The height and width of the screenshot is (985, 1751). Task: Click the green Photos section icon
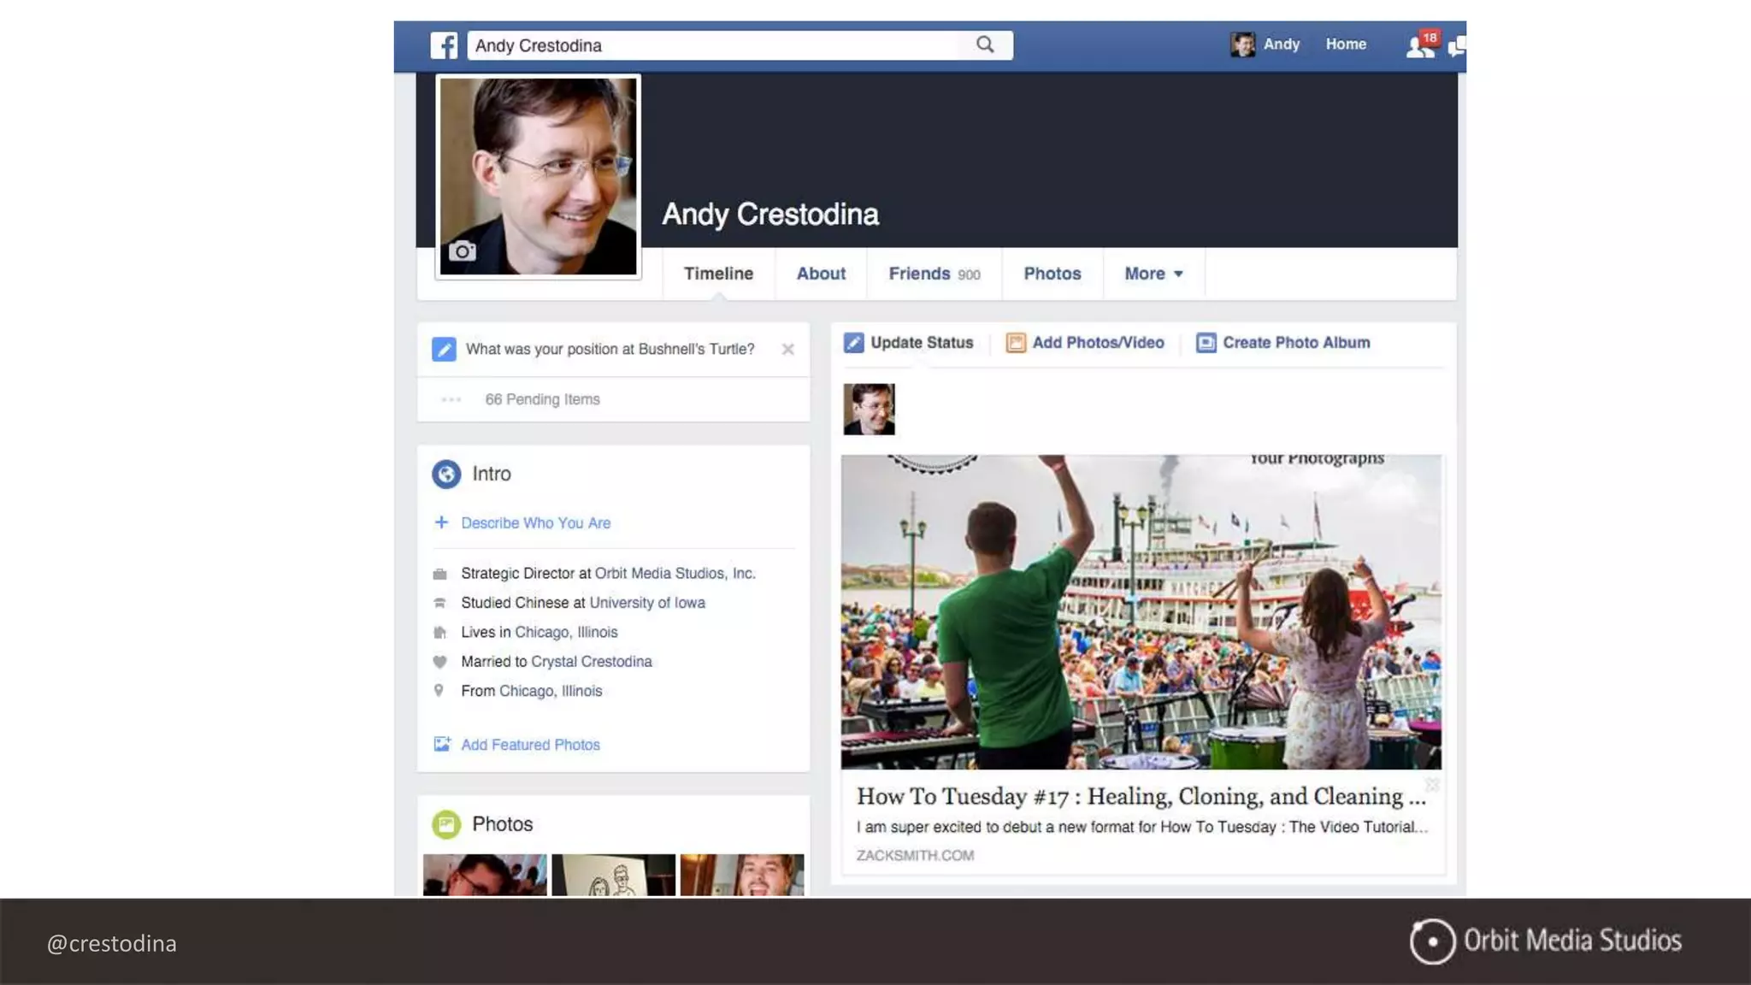coord(446,824)
